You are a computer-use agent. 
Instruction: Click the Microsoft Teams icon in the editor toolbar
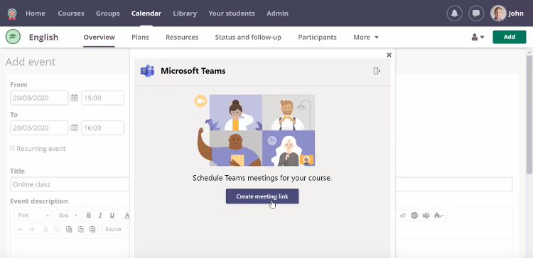426,215
